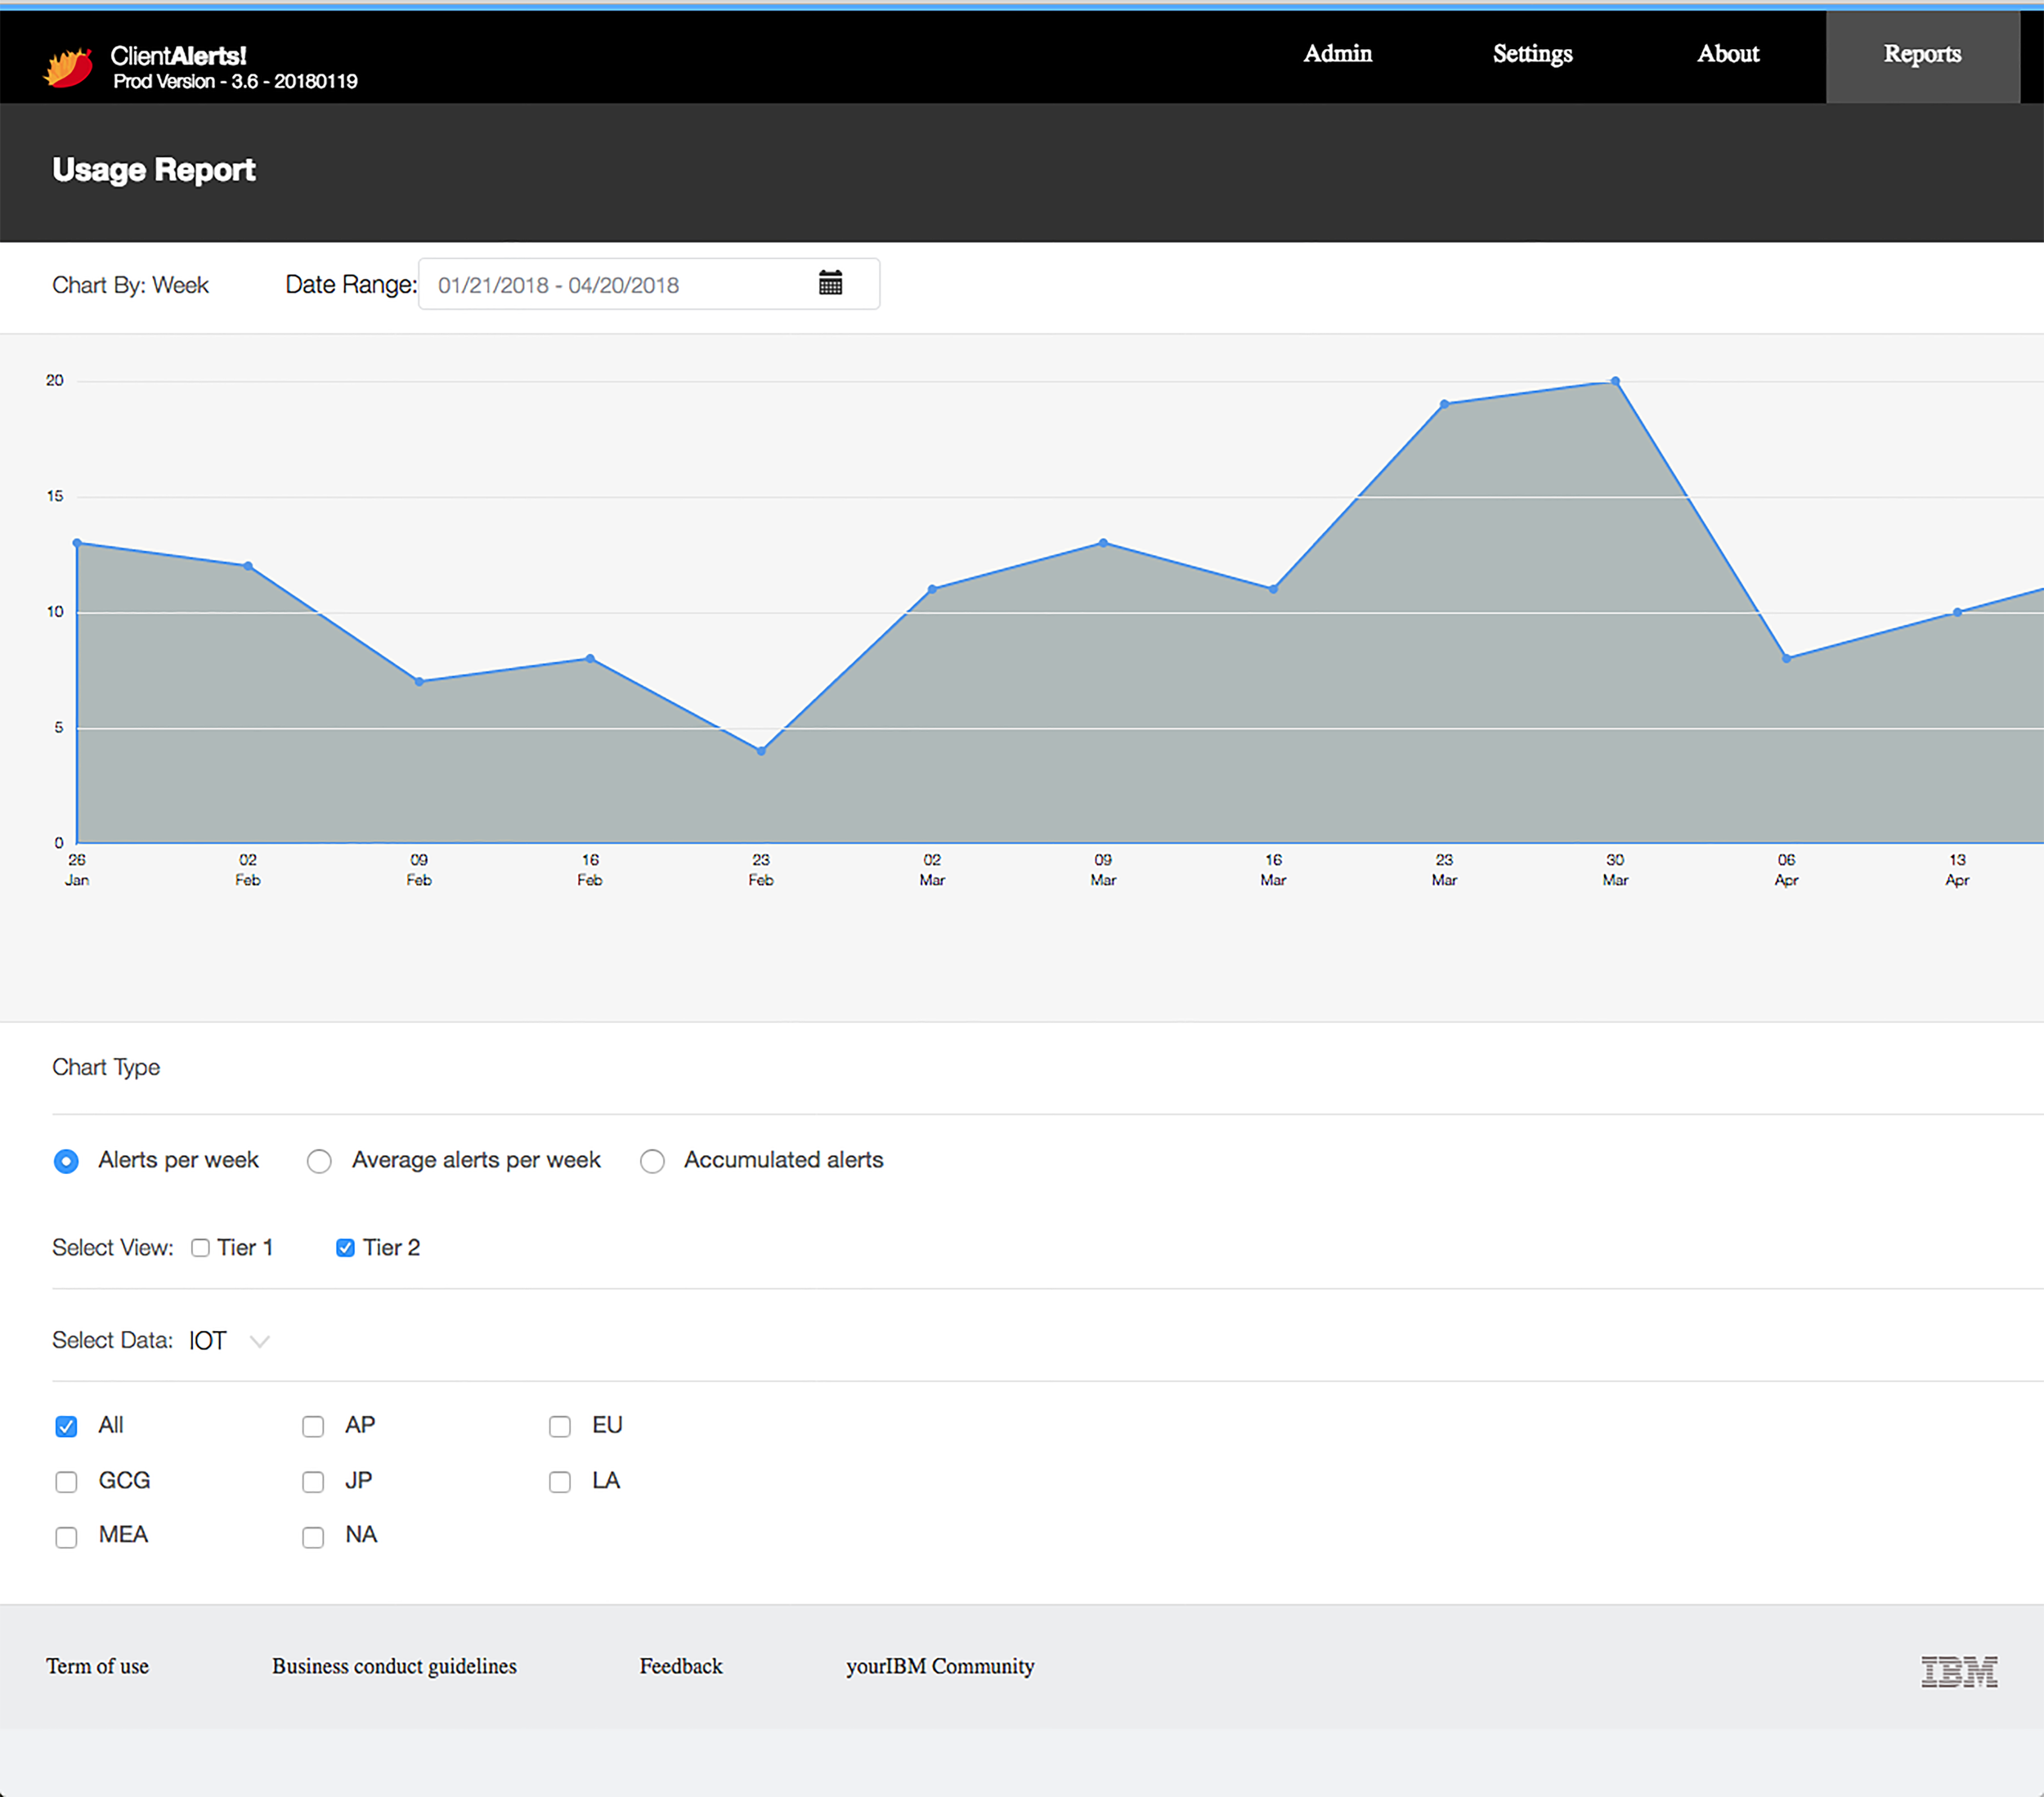Toggle the All regions checkbox
Image resolution: width=2044 pixels, height=1797 pixels.
[66, 1427]
